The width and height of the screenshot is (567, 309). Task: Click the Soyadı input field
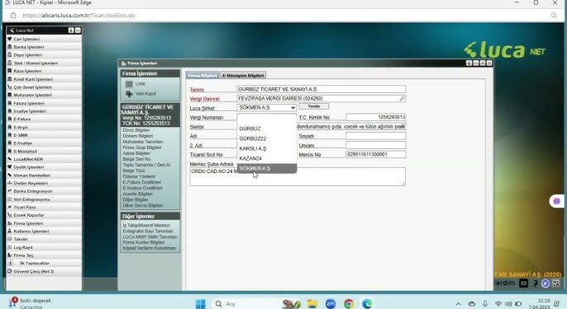coord(376,136)
